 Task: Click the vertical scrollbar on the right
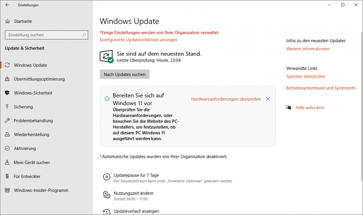click(362, 107)
